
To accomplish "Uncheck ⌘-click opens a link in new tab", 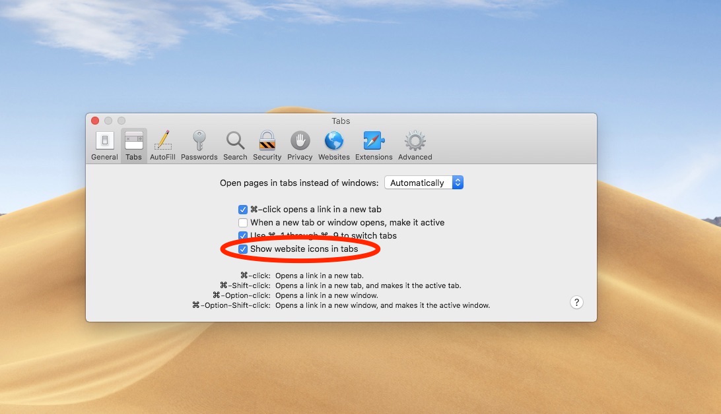I will [x=243, y=210].
